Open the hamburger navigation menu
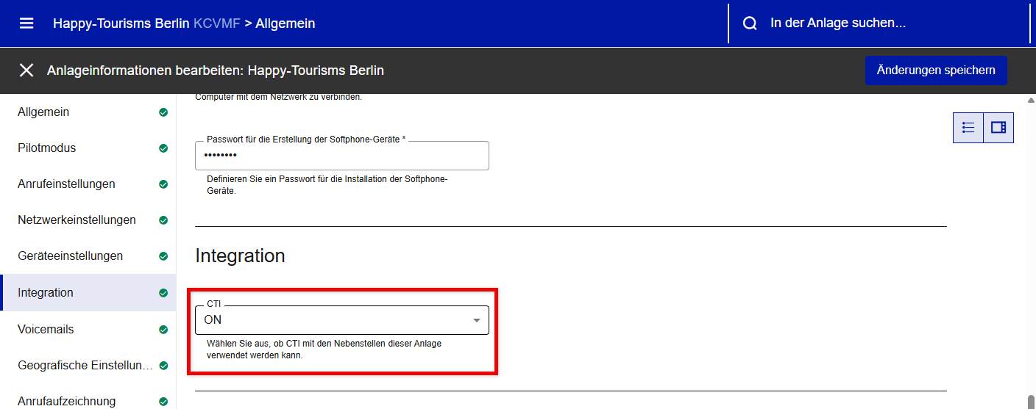 26,23
